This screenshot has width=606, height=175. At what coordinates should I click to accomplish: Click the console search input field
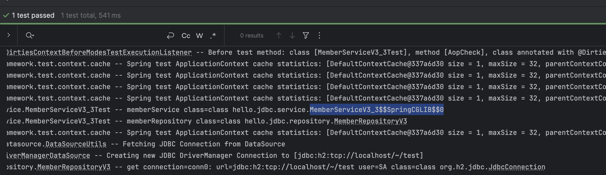click(99, 35)
